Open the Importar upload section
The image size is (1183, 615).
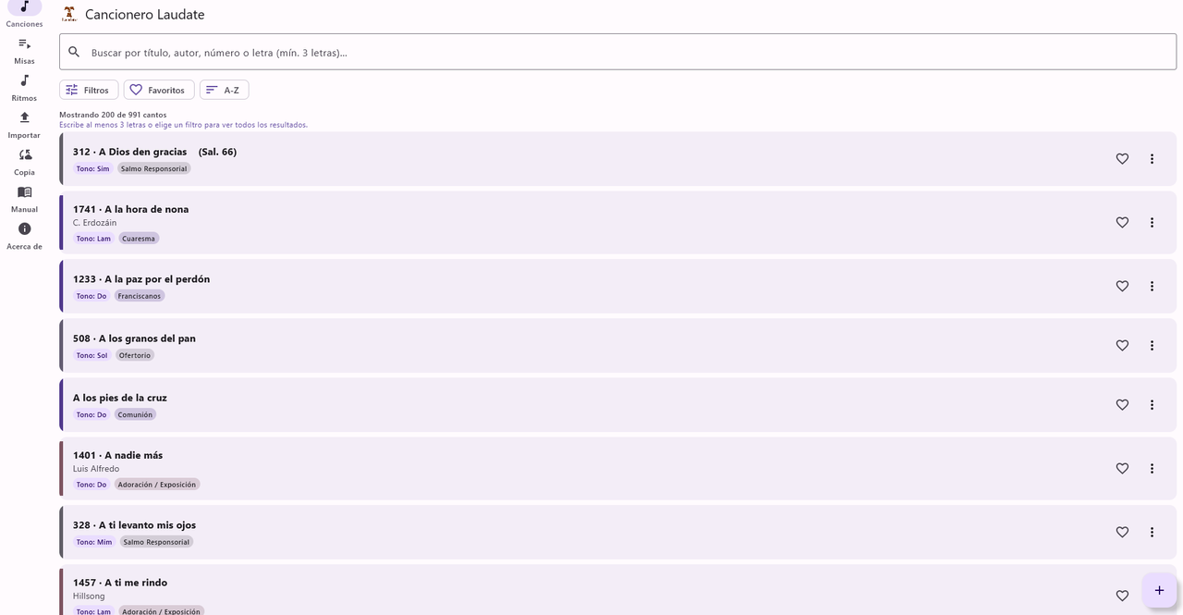pos(24,125)
